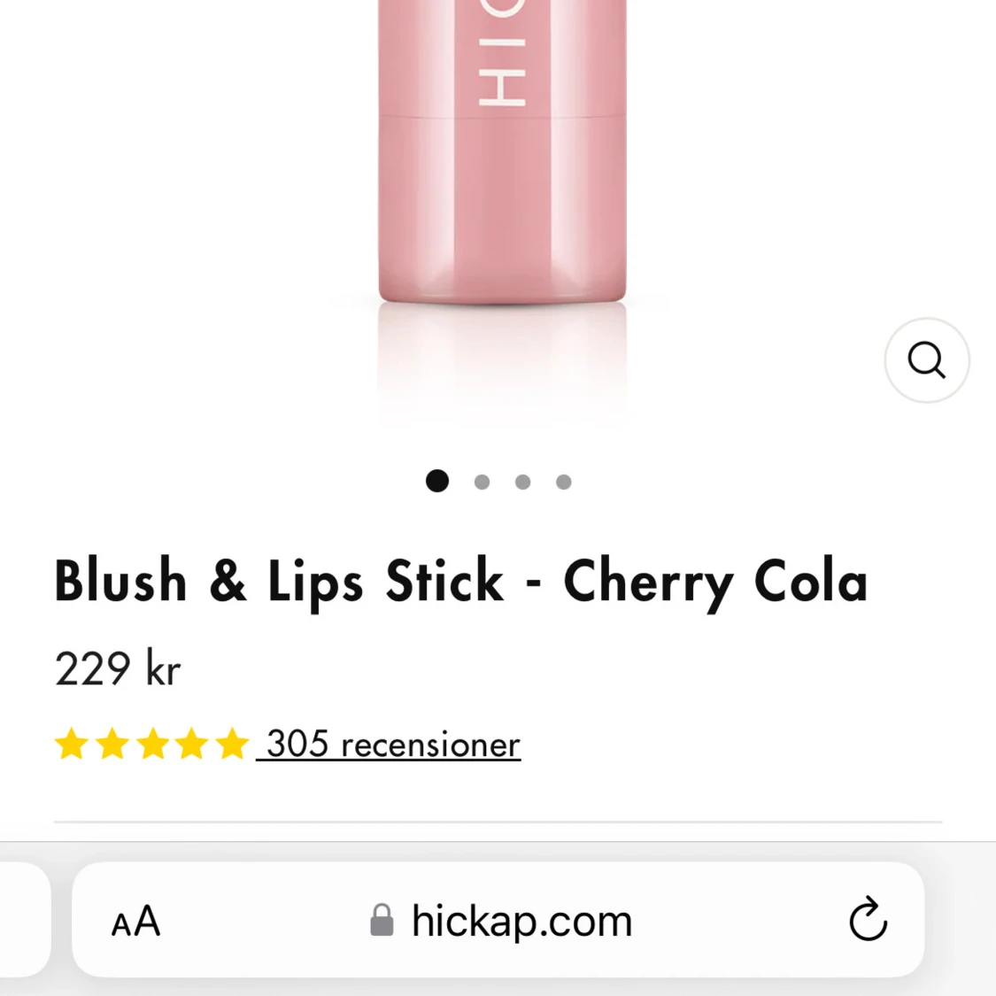Image resolution: width=996 pixels, height=996 pixels.
Task: Tap the Blush & Lips Stick - Cherry Cola title
Action: click(x=461, y=581)
